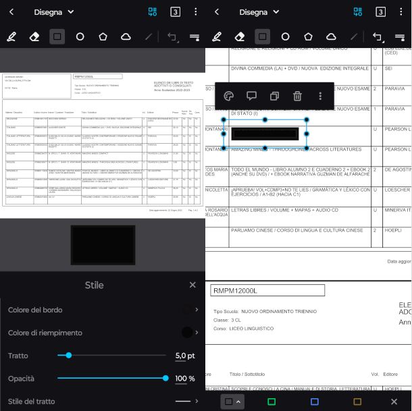Click 'LETRAS LIBRES' row text
412x411 pixels.
(284, 210)
